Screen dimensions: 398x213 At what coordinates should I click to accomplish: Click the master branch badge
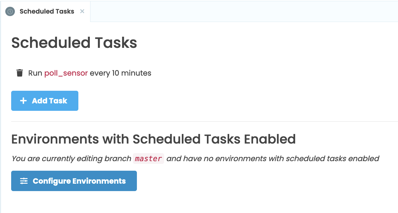pyautogui.click(x=148, y=158)
